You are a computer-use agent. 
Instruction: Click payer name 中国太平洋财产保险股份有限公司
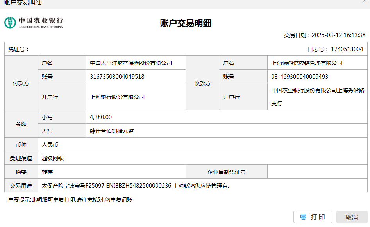click(131, 63)
